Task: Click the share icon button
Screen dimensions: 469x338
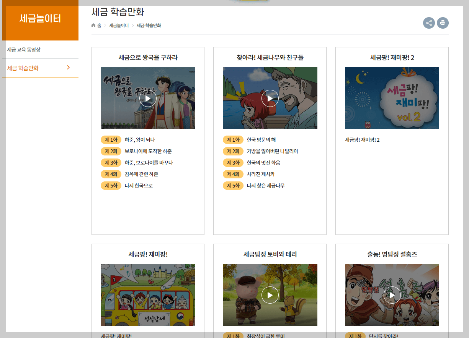Action: 429,23
